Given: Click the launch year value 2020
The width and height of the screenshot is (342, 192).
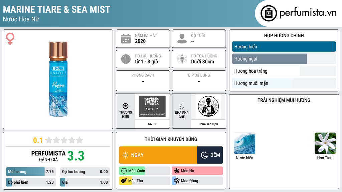Looking at the screenshot, I should pyautogui.click(x=140, y=41).
